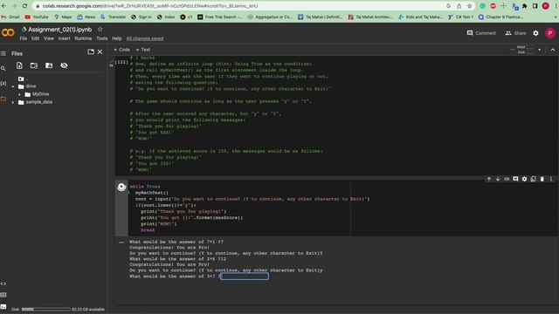The height and width of the screenshot is (314, 559).
Task: Open the browser extensions puzzle icon
Action: (524, 6)
